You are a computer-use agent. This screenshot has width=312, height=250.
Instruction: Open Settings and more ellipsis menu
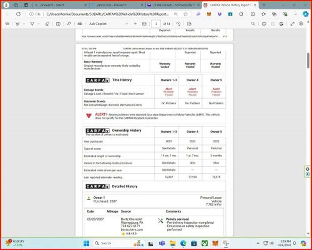pyautogui.click(x=295, y=14)
